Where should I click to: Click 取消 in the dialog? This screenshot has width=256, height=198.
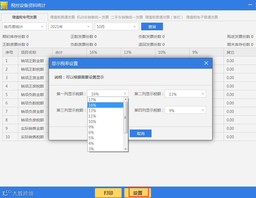click(141, 134)
